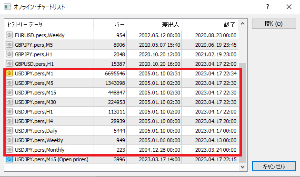Click the icon beside GBPUSD.pers,H1

[x=9, y=64]
